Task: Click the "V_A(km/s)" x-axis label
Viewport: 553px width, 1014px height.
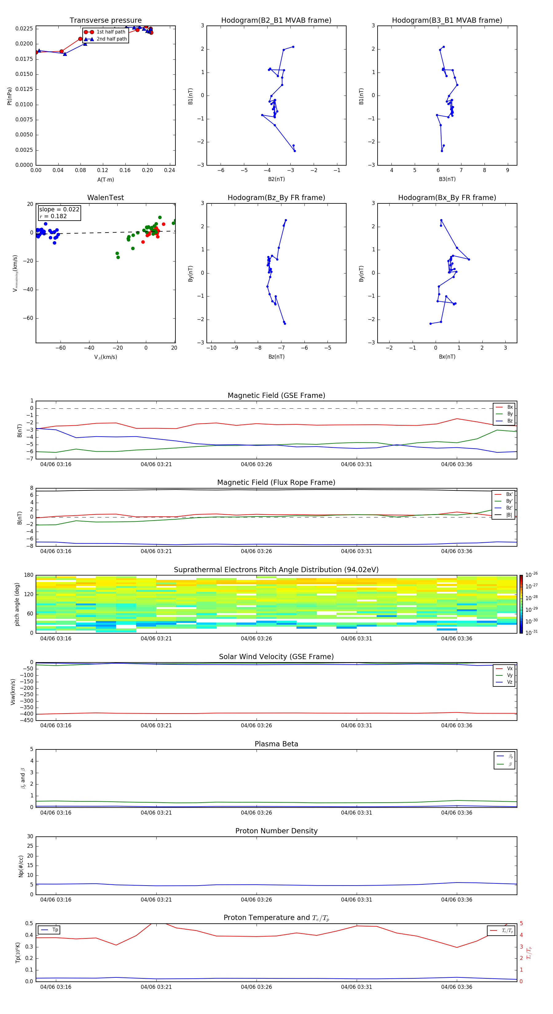Action: click(x=105, y=357)
